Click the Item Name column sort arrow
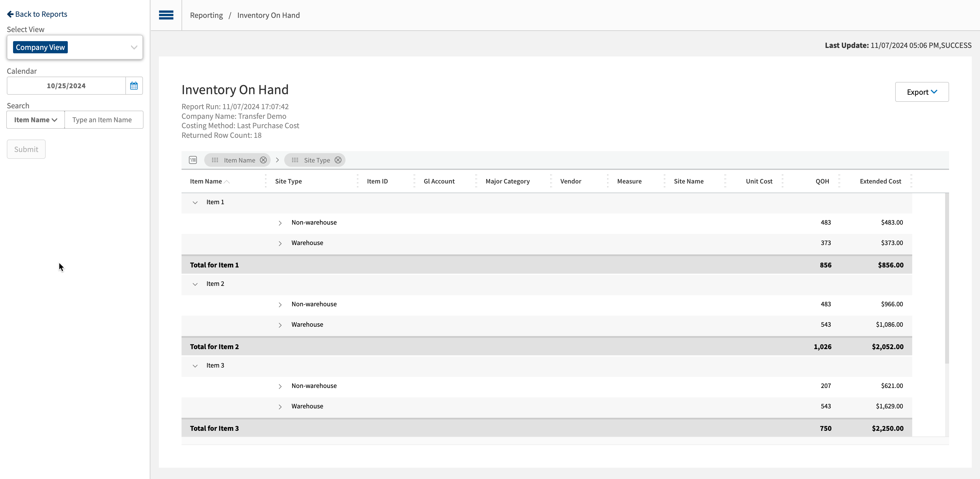This screenshot has width=980, height=479. [x=227, y=182]
